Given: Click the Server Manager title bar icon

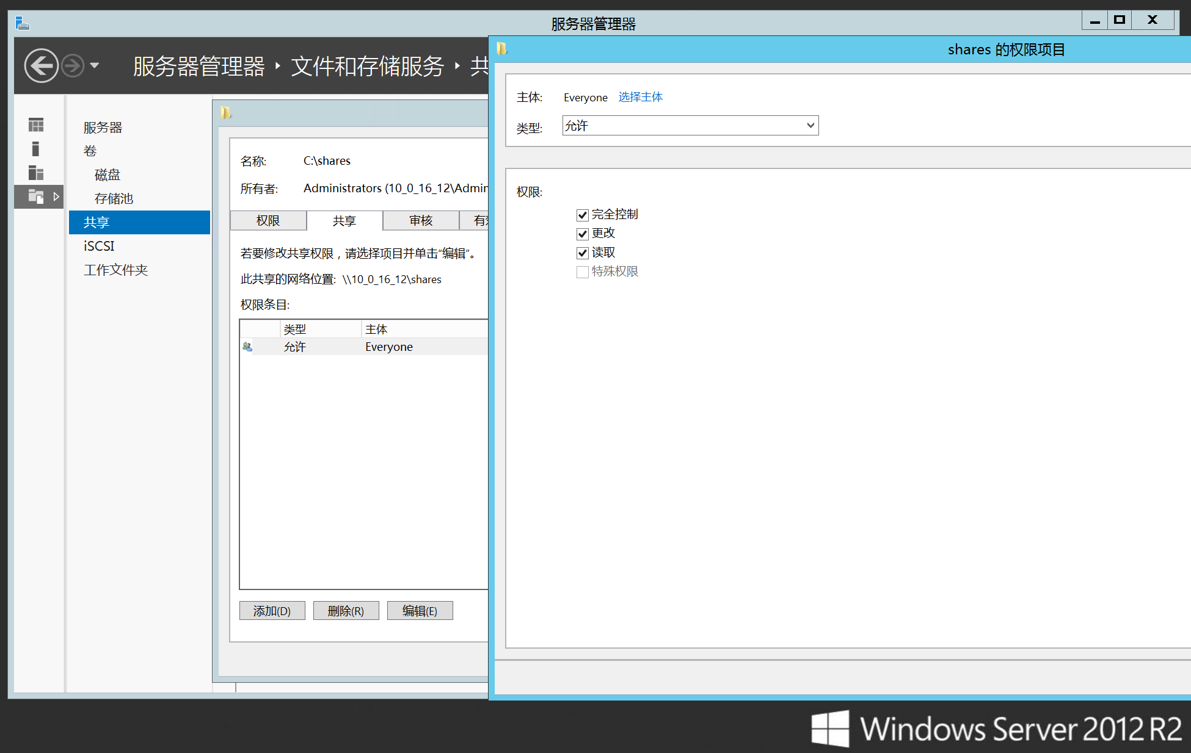Looking at the screenshot, I should coord(23,23).
